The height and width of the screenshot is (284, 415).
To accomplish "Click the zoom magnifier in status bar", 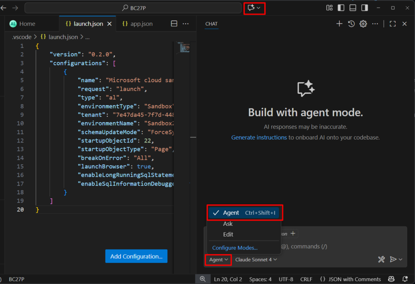I will (x=203, y=279).
